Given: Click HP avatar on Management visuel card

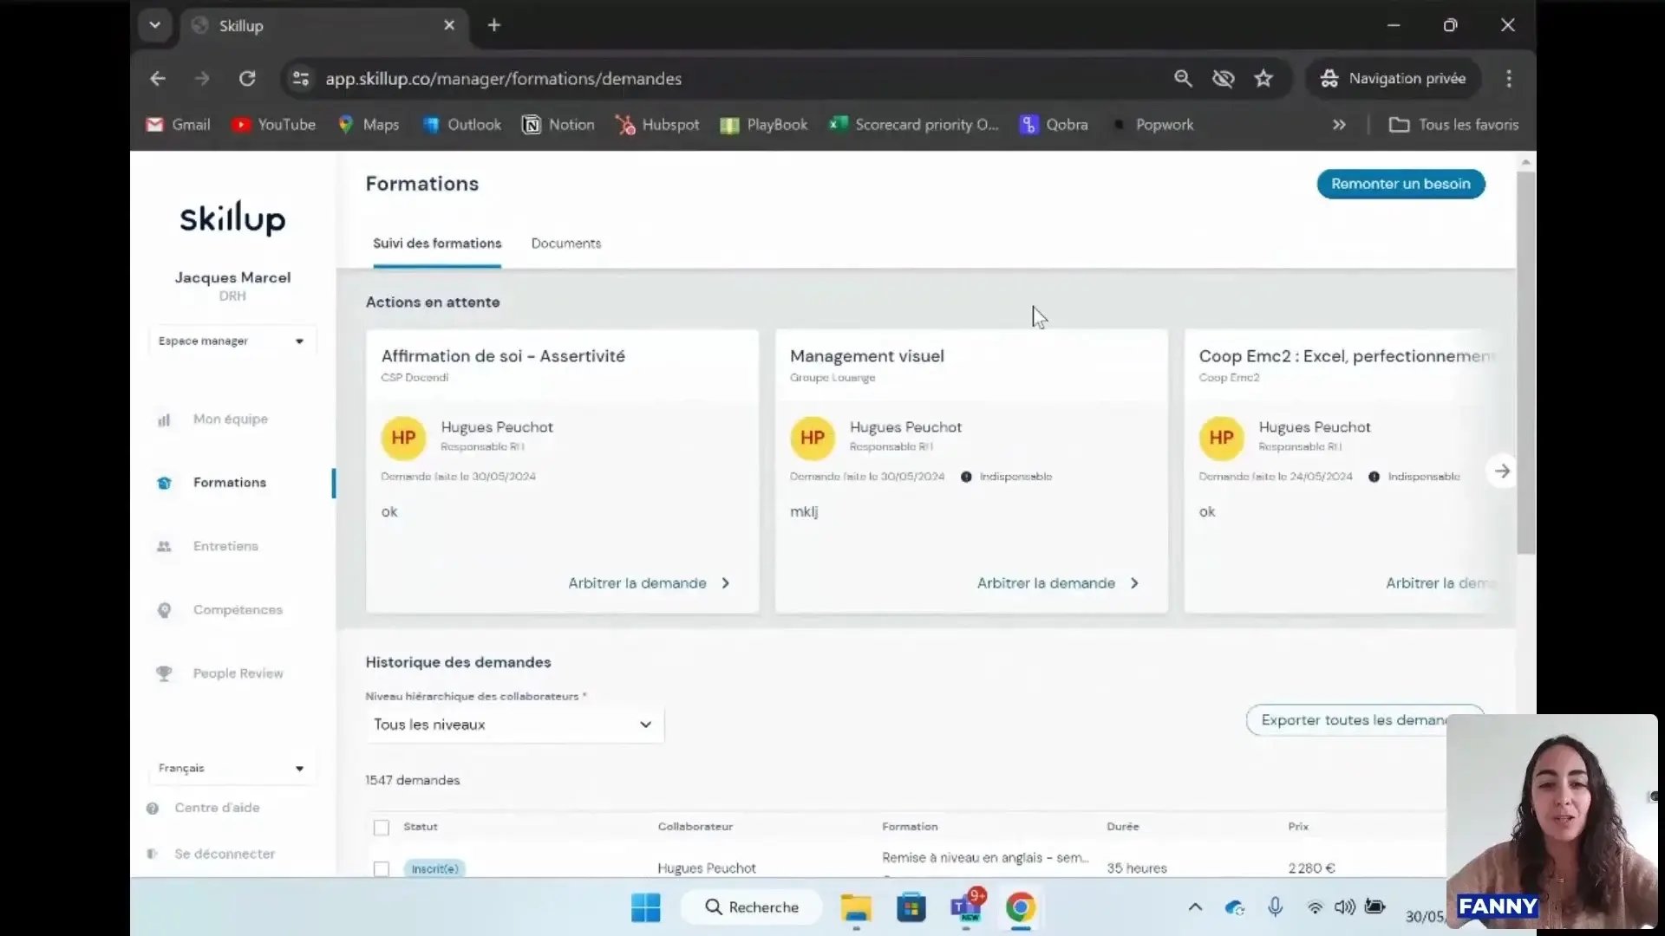Looking at the screenshot, I should tap(813, 438).
